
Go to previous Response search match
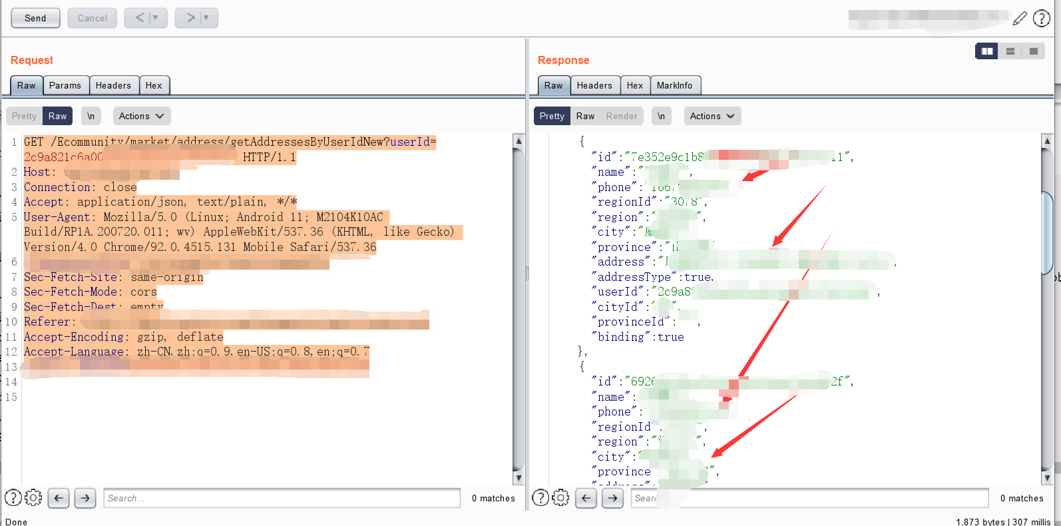tap(586, 497)
